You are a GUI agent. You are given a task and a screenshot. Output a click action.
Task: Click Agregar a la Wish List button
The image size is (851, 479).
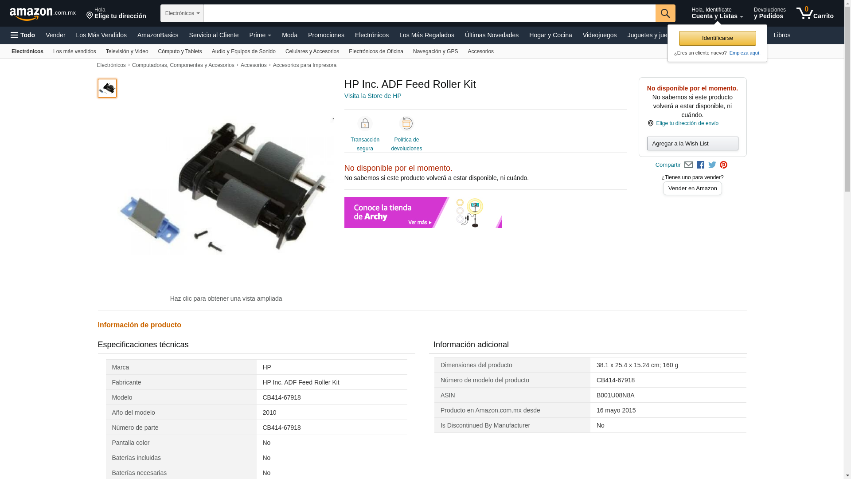point(692,143)
